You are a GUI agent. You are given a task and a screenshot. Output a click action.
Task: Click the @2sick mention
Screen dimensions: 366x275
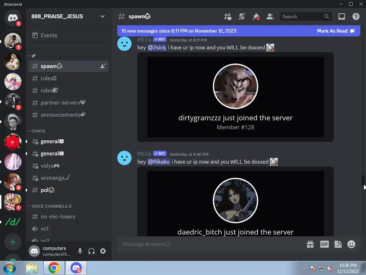(157, 48)
